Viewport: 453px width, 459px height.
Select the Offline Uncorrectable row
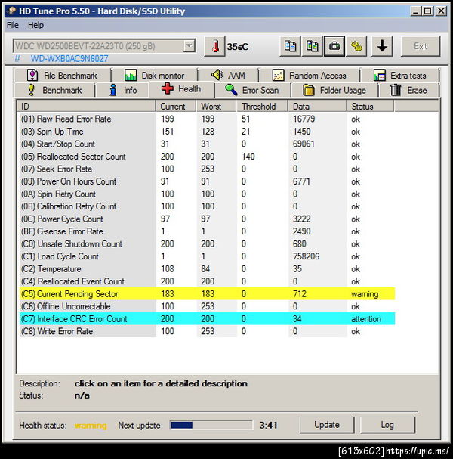pyautogui.click(x=207, y=306)
